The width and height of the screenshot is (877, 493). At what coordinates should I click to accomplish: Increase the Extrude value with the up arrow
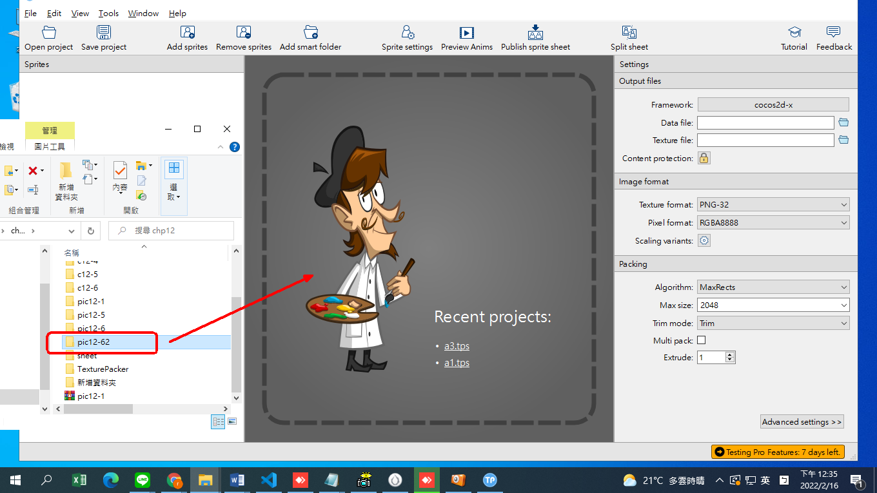coord(730,354)
